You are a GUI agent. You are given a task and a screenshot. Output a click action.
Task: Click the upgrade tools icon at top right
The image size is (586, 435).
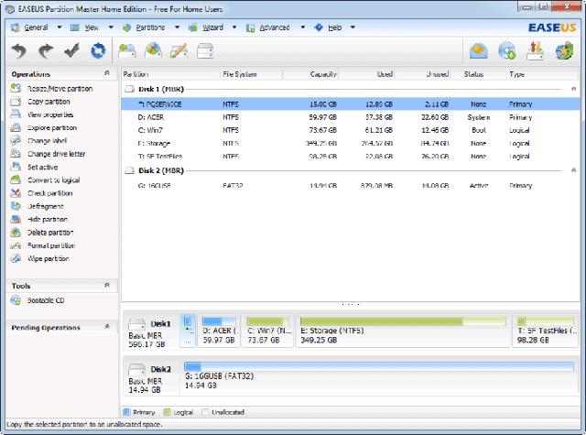[x=535, y=50]
